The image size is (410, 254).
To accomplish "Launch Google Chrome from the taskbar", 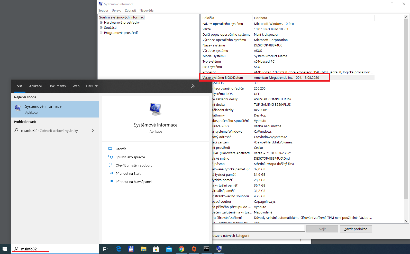I will (181, 249).
